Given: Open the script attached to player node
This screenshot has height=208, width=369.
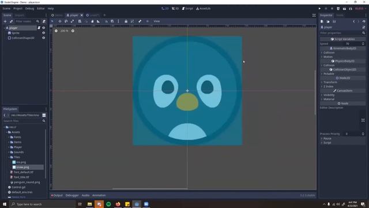Looking at the screenshot, I should (x=39, y=28).
